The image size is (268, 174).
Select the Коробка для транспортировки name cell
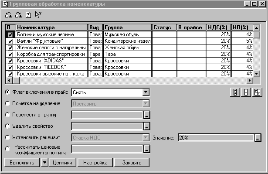click(51, 54)
